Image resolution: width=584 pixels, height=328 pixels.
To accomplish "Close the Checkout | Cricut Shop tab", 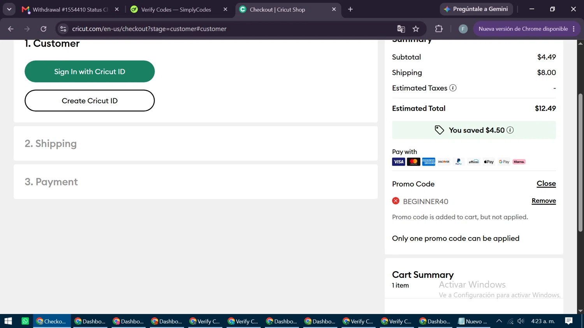I will pyautogui.click(x=334, y=9).
